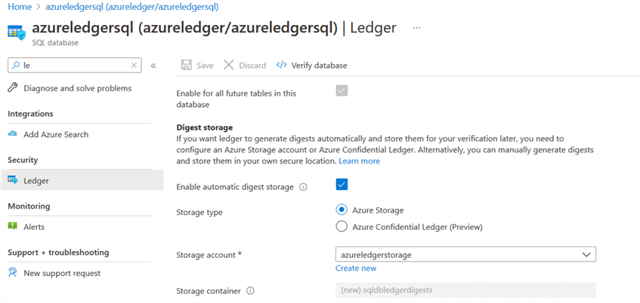Viewport: 640px width, 303px height.
Task: Select Ledger in the Security menu
Action: 36,181
